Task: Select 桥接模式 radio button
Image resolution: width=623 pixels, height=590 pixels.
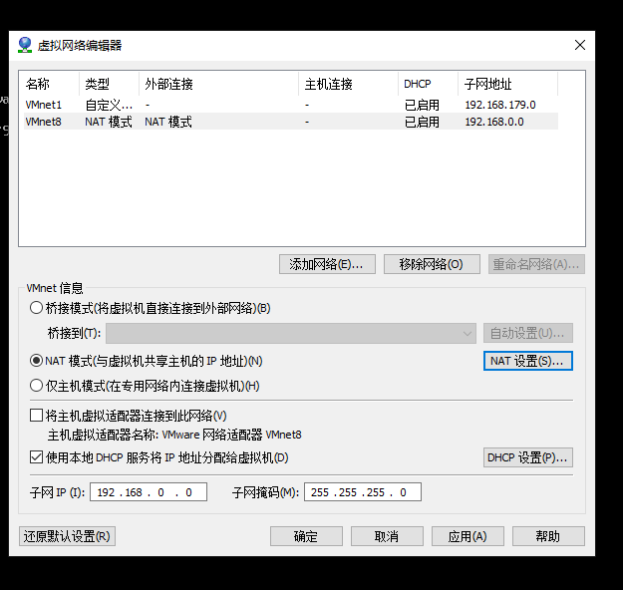Action: (x=36, y=308)
